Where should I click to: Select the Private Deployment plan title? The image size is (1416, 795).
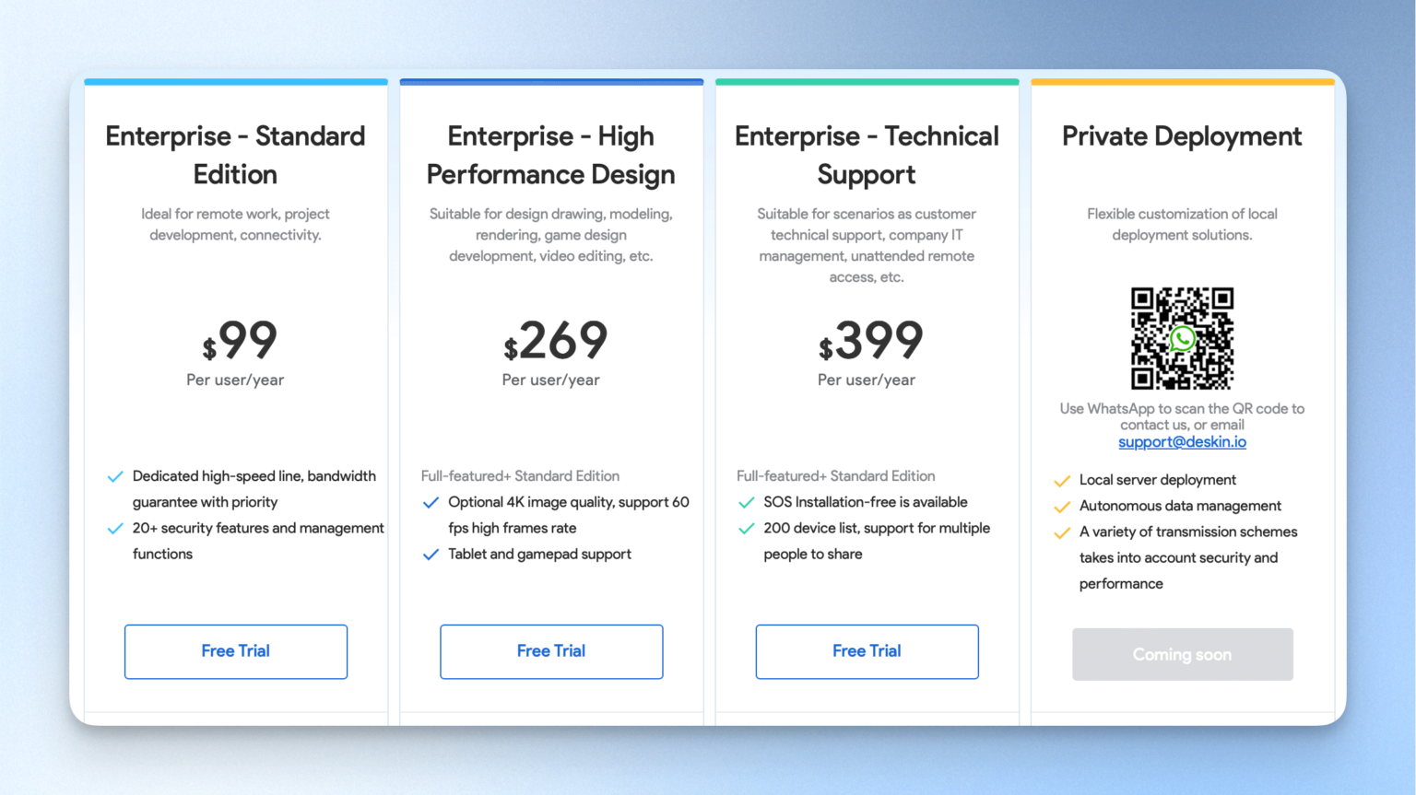point(1182,136)
